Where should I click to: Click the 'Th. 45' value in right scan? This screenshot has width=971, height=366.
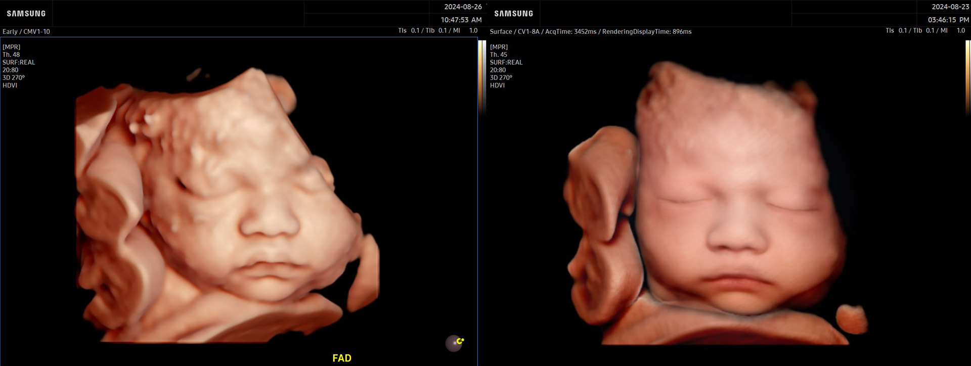point(499,55)
